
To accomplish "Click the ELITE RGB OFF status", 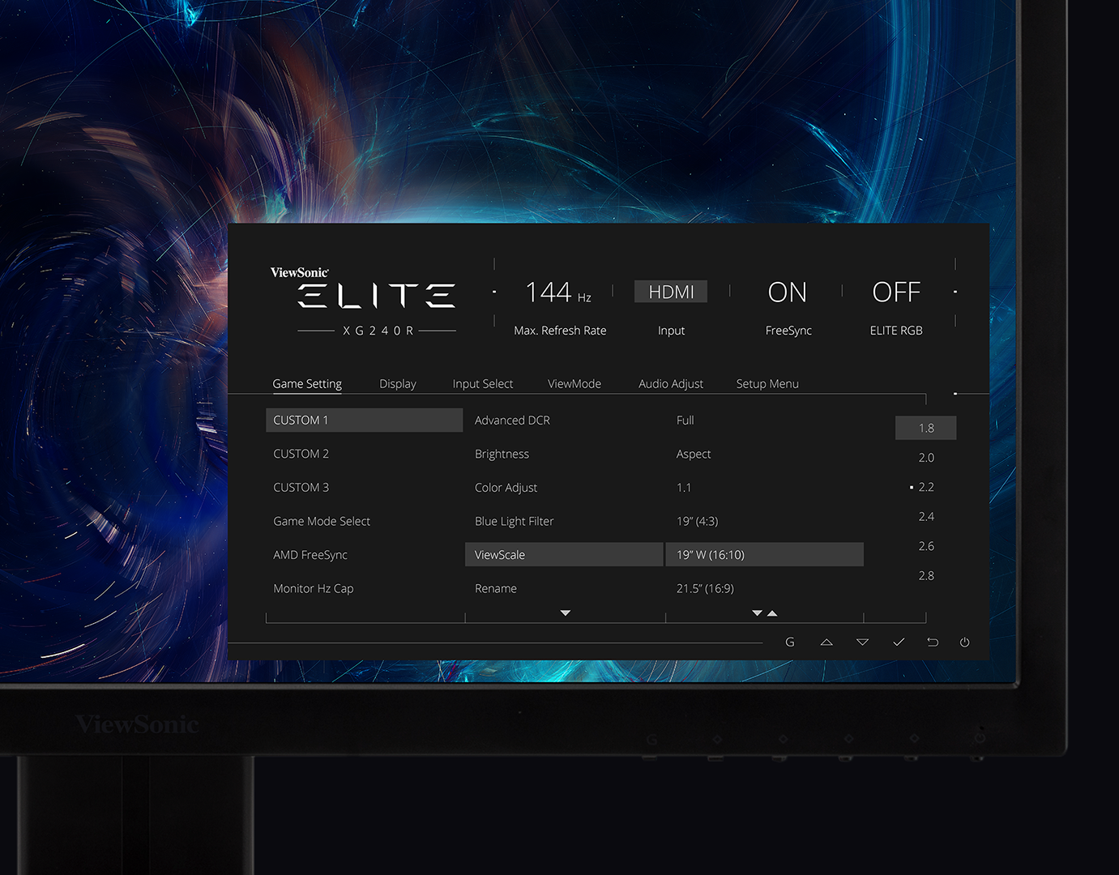I will pyautogui.click(x=896, y=292).
